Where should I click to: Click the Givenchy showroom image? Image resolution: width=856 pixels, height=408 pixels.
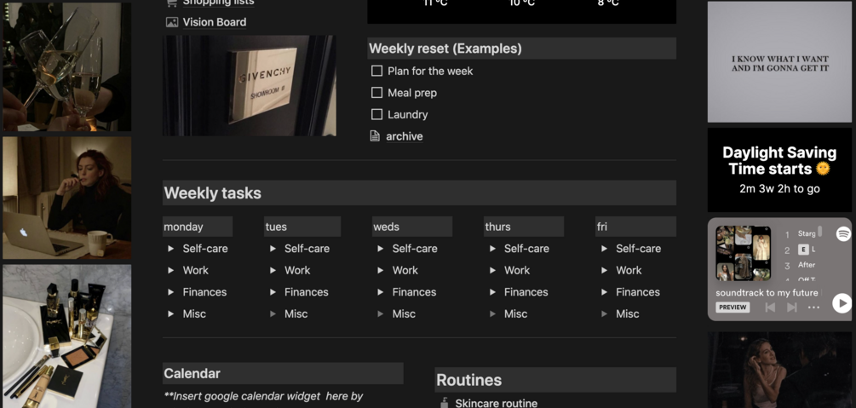250,86
